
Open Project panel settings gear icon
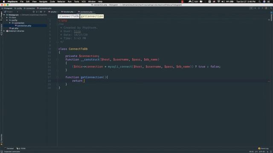click(41, 12)
